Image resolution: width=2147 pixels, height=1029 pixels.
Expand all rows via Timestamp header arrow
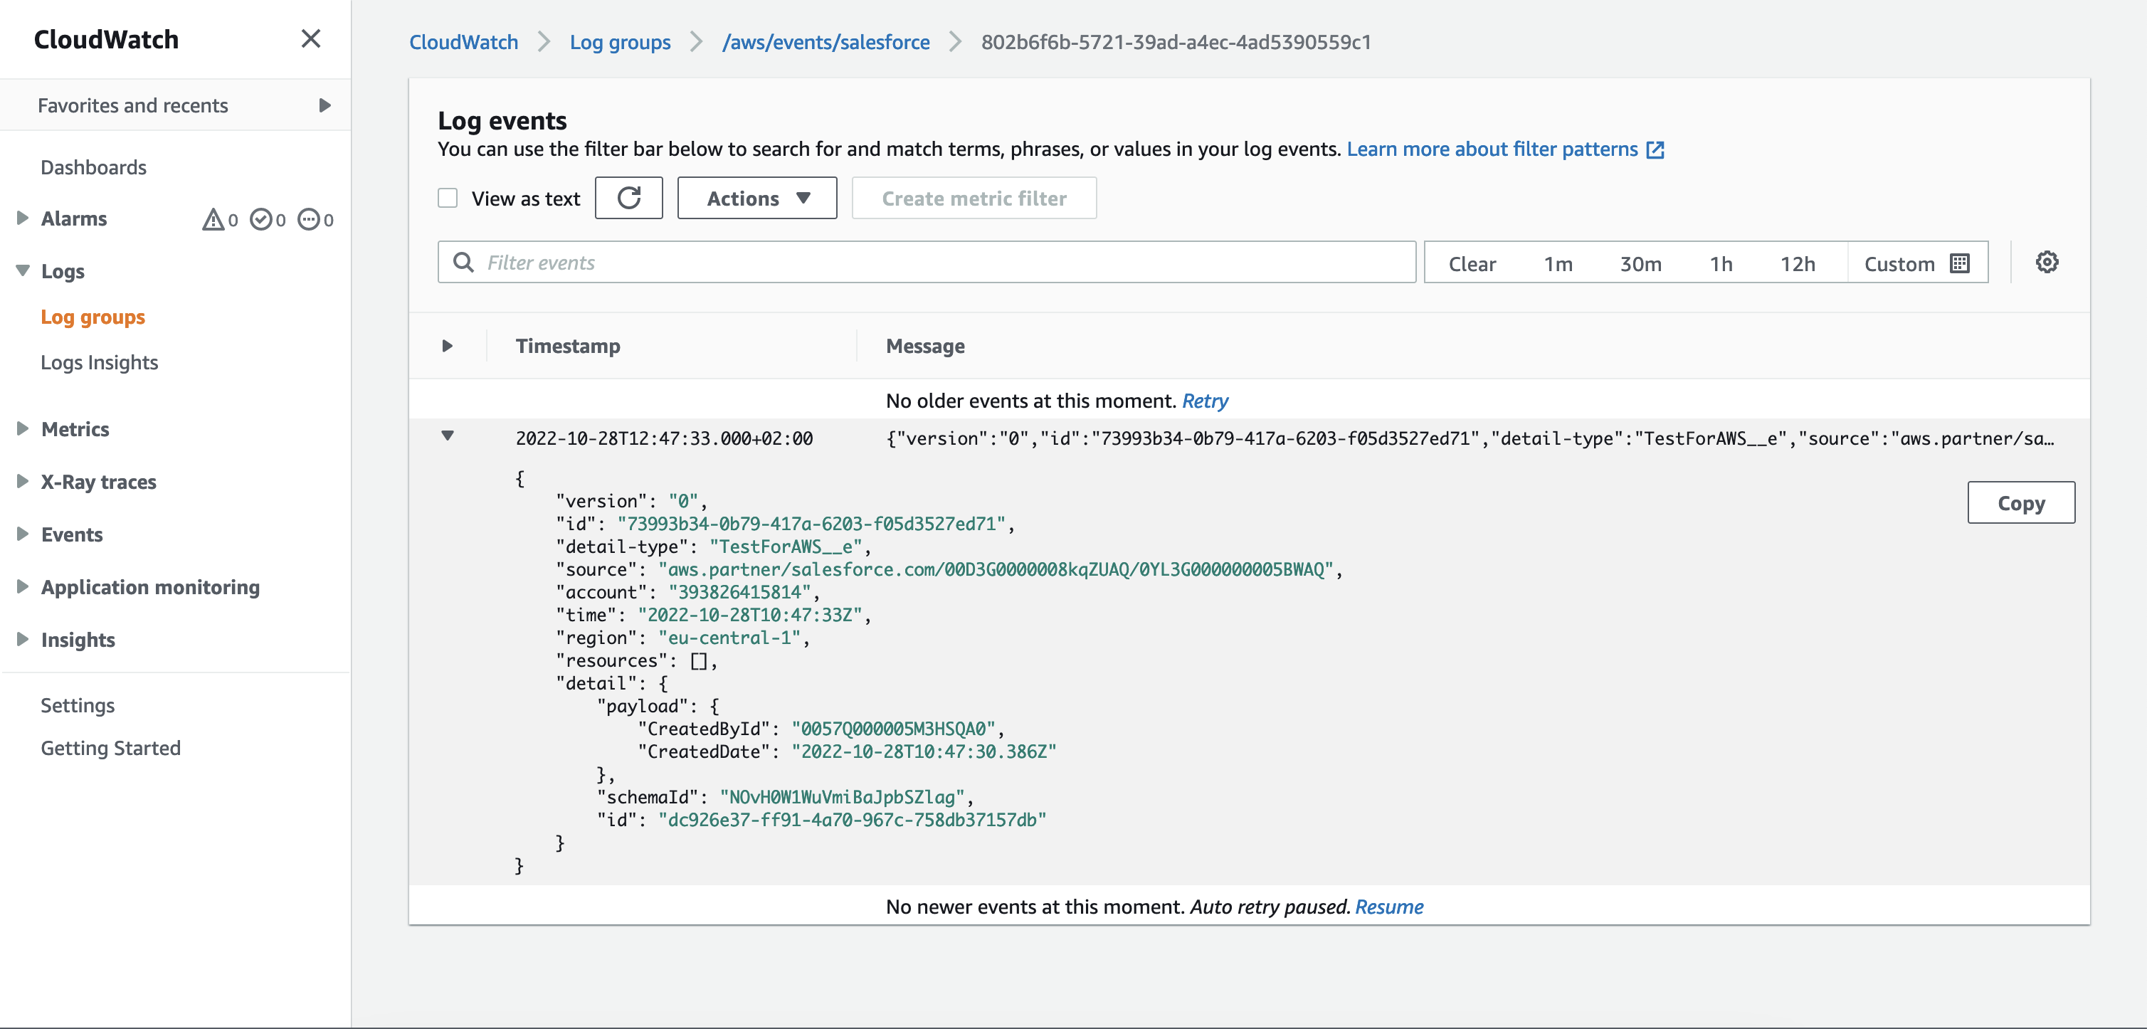[448, 346]
